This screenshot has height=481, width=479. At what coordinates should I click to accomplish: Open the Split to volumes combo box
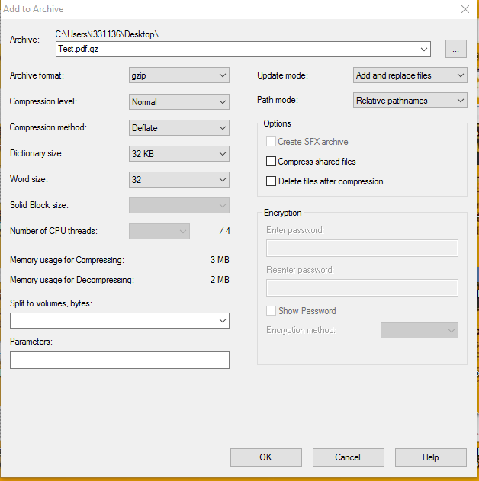[x=120, y=321]
